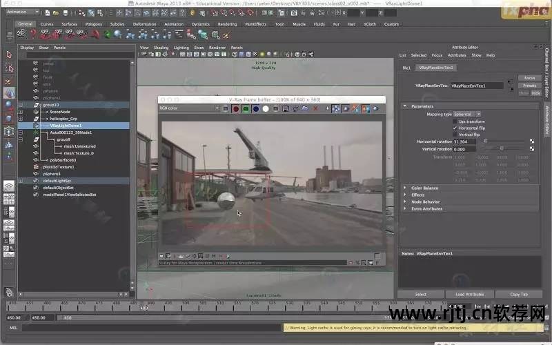This screenshot has width=552, height=345.
Task: Switch to the file1 tab in Attribute Editor
Action: point(406,68)
